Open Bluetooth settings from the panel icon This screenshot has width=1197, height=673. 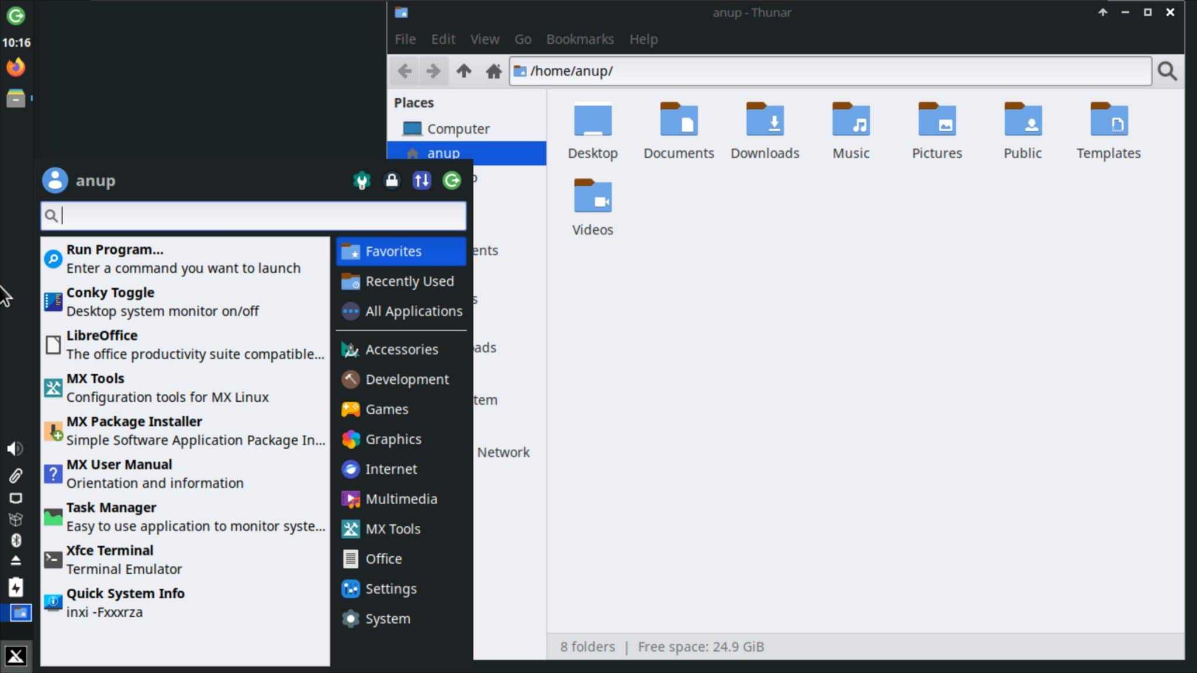(x=16, y=540)
